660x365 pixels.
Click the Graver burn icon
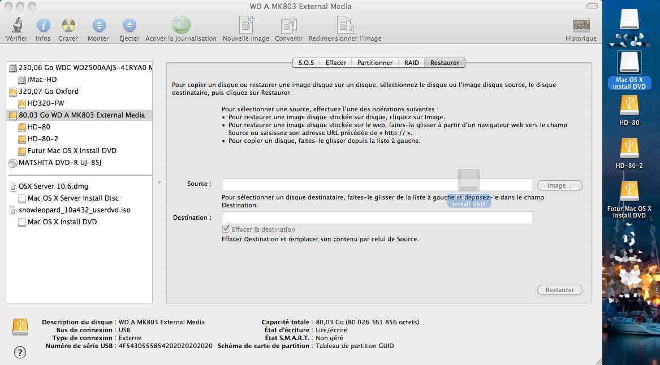[68, 25]
